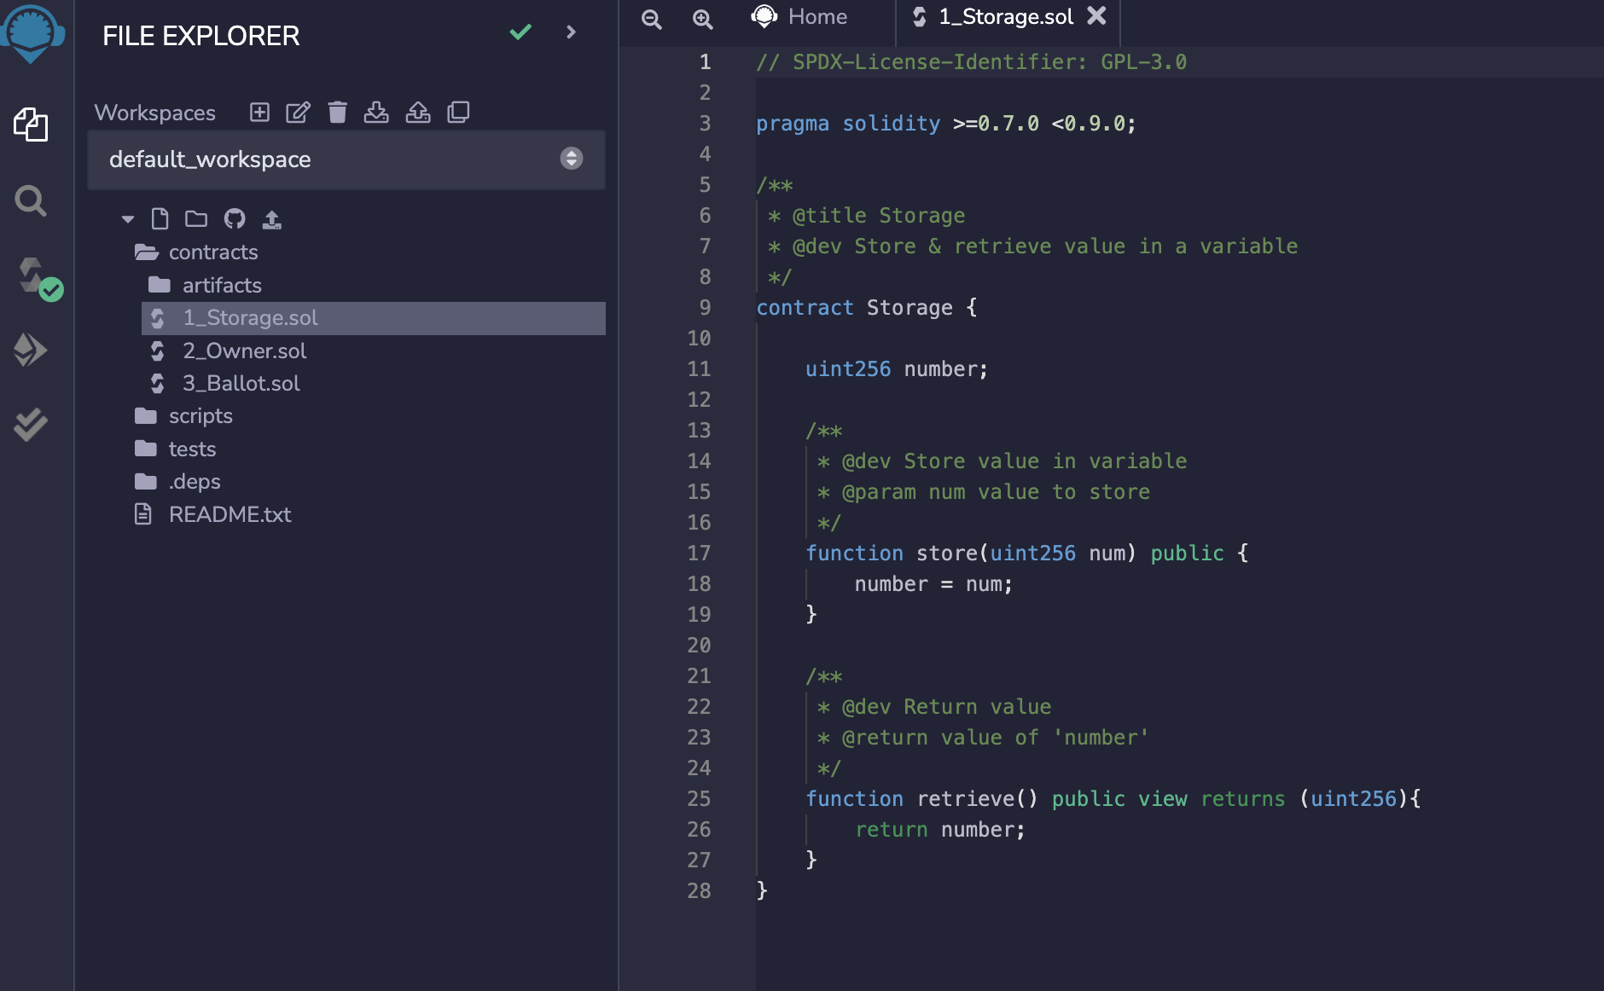Click 'pragma' keyword on line 3
The image size is (1604, 991).
tap(793, 124)
